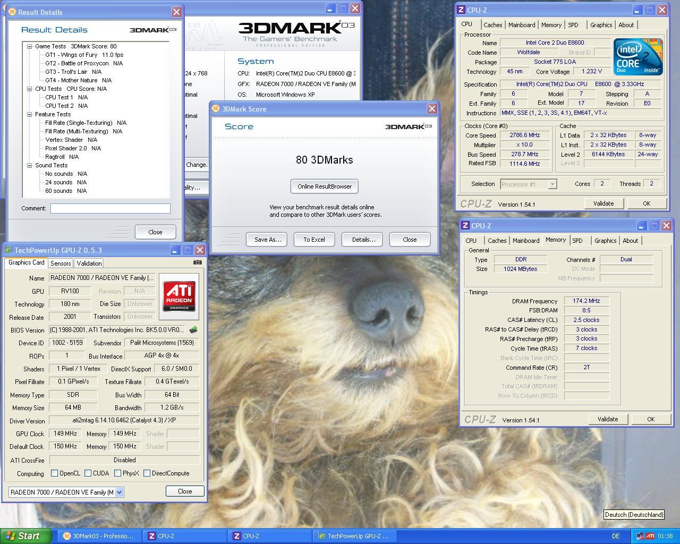Click the GPU-Z screenshot camera icon
The image size is (680, 544).
[x=197, y=262]
